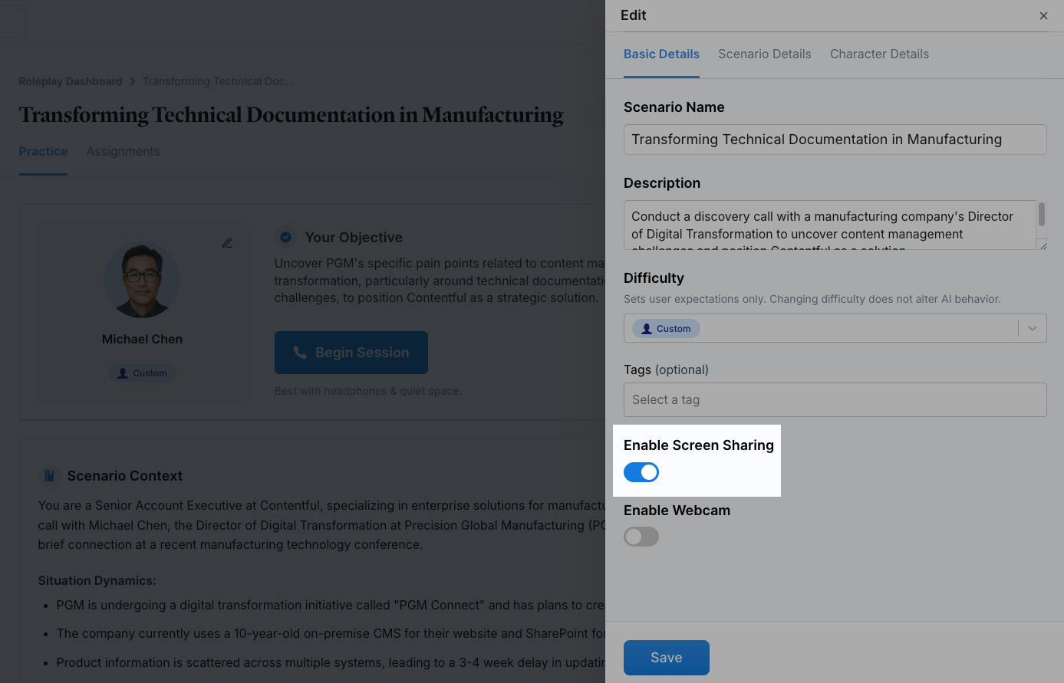Close the Edit panel with X icon
The height and width of the screenshot is (683, 1064).
point(1043,16)
